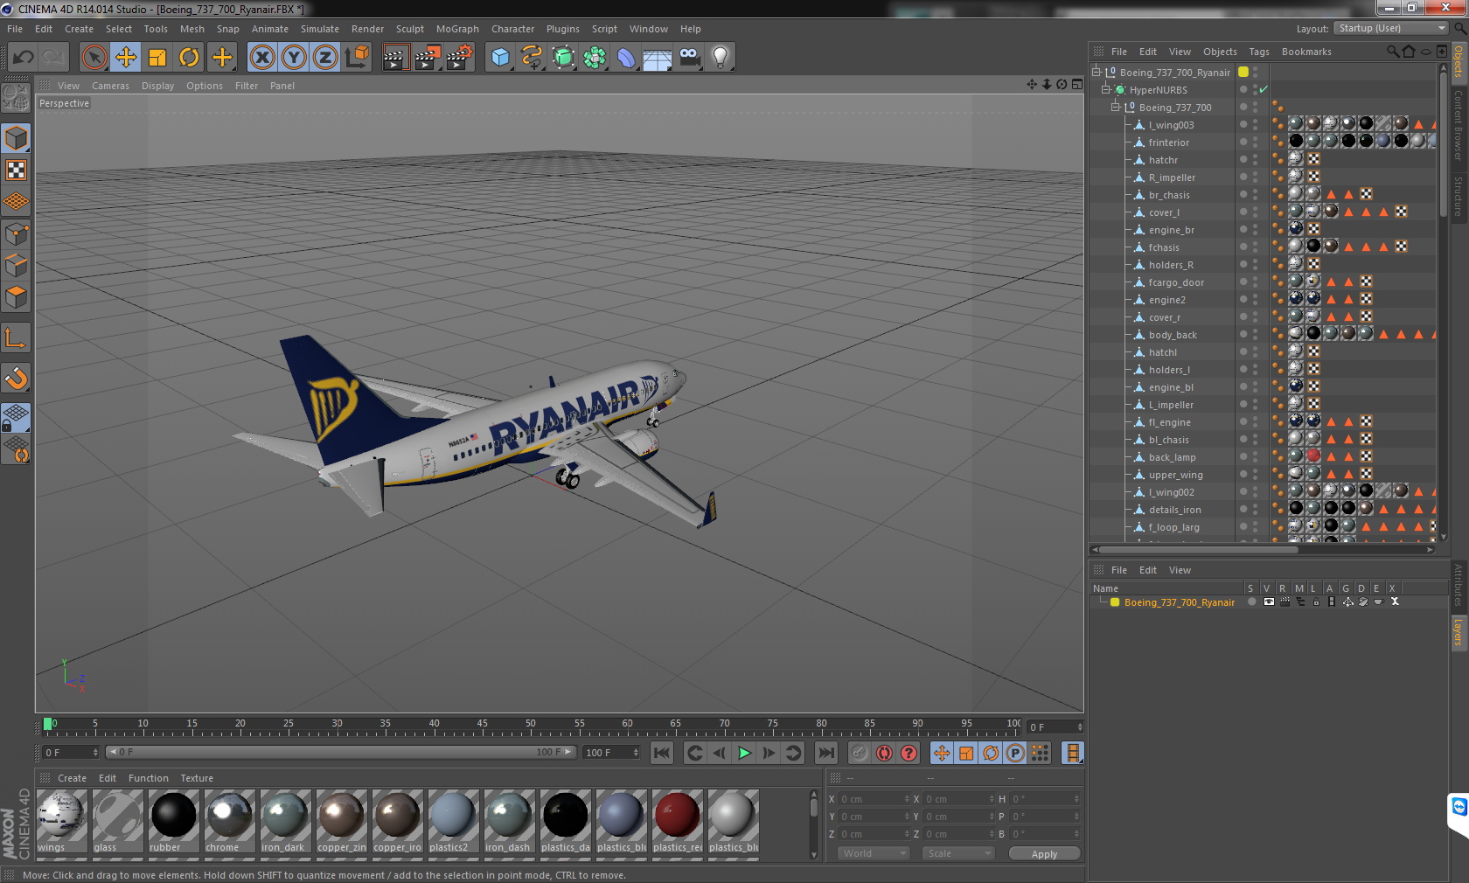Toggle Y axis lock
This screenshot has height=883, width=1469.
(294, 58)
